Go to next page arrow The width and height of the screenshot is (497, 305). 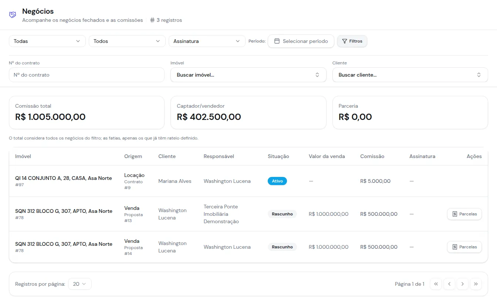[x=463, y=284]
